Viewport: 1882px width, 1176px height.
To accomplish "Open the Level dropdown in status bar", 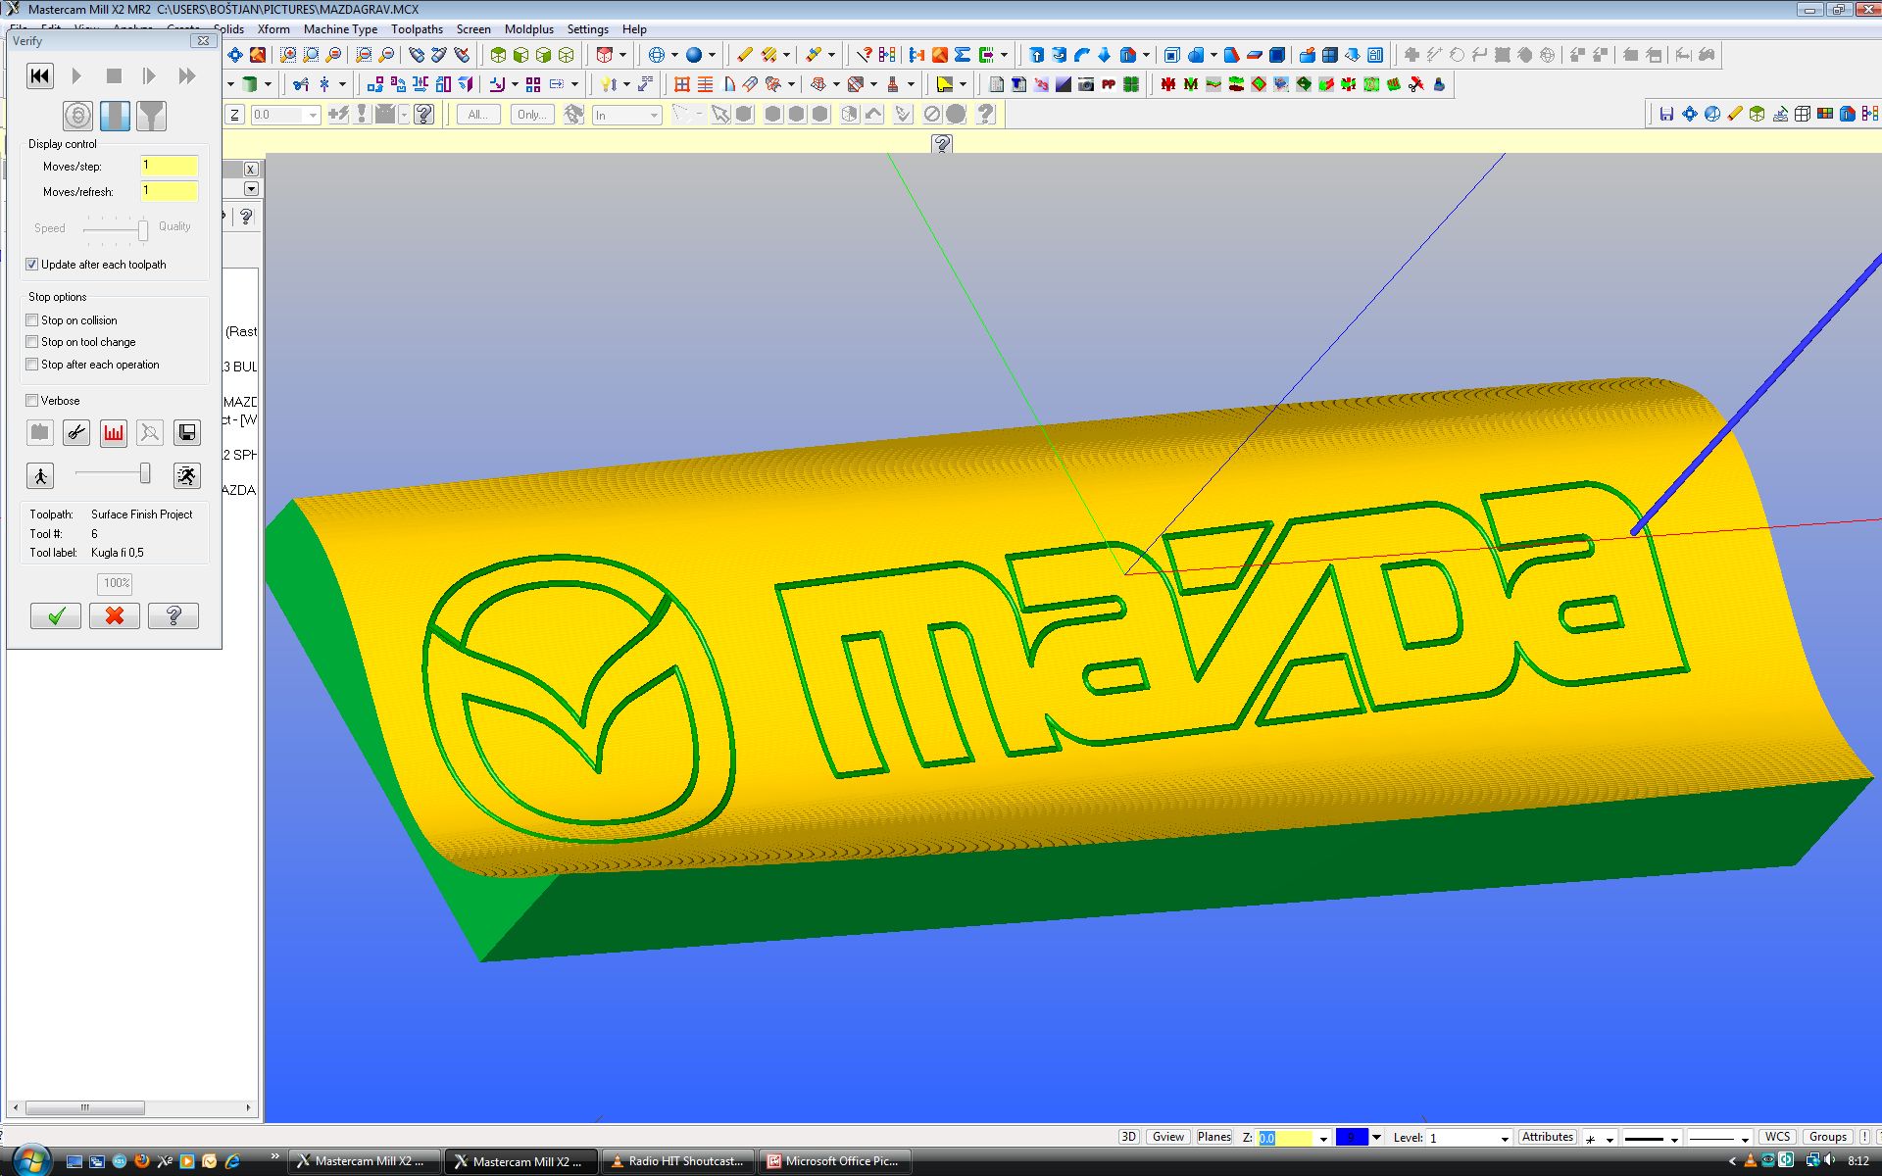I will 1505,1138.
